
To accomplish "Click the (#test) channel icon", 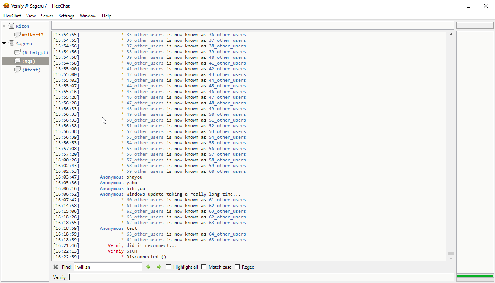I will tap(17, 70).
